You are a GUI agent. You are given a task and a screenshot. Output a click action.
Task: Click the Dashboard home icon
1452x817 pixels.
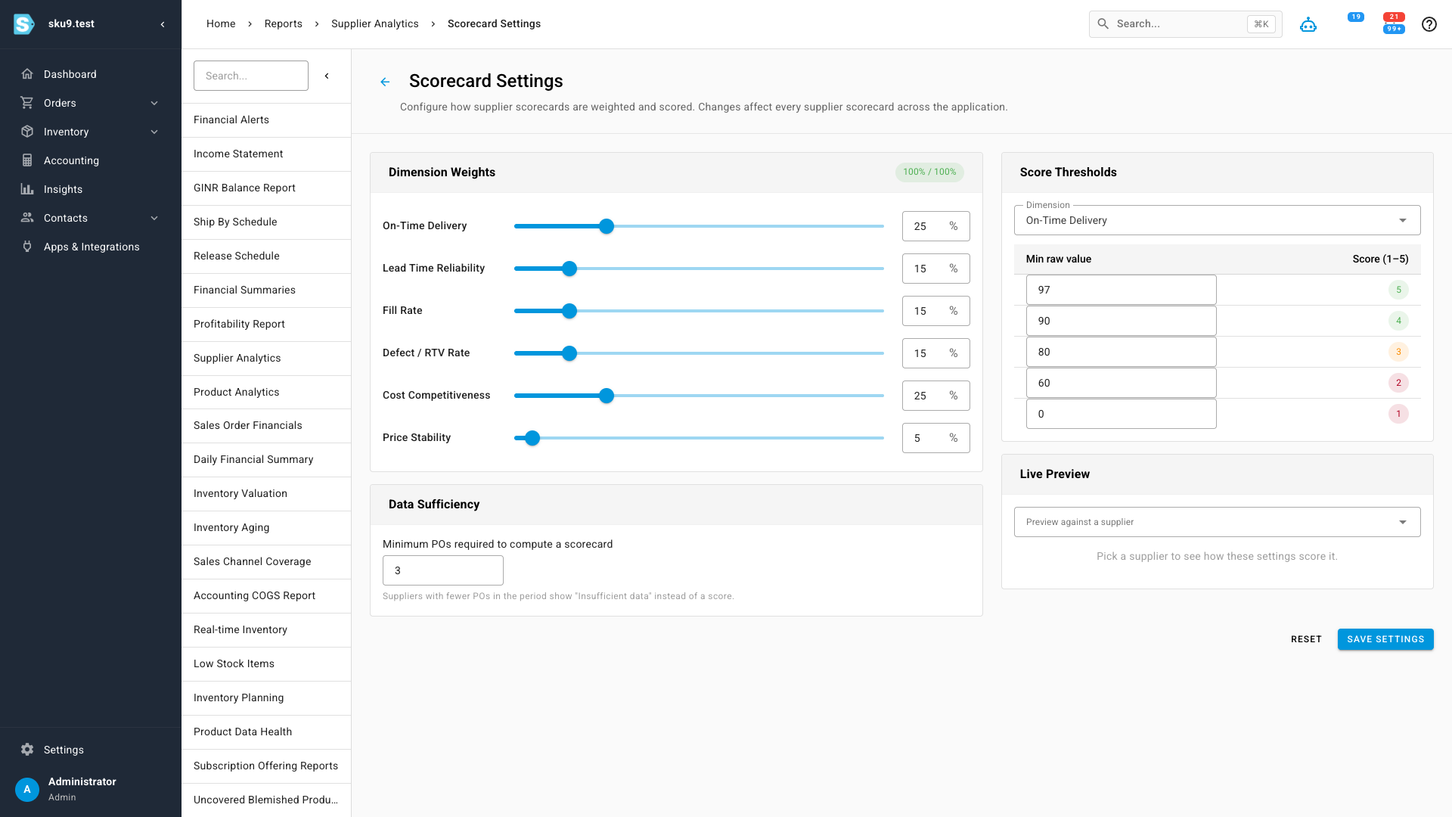[x=27, y=74]
